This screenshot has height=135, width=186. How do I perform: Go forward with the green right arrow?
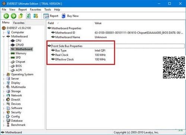13,16
